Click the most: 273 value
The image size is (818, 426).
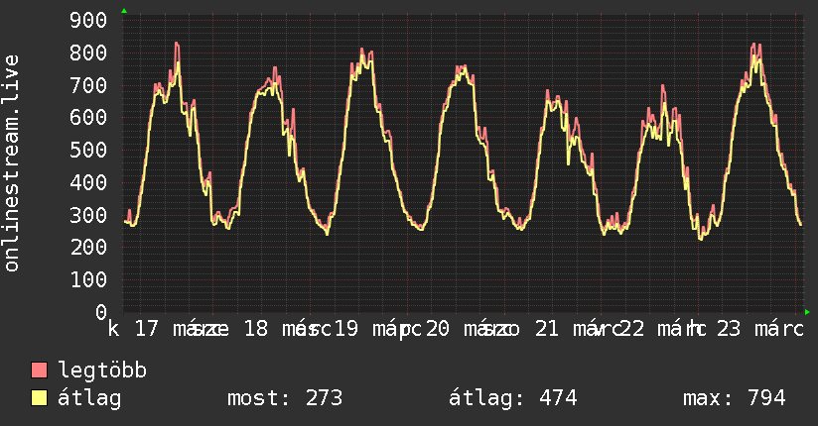pyautogui.click(x=285, y=398)
